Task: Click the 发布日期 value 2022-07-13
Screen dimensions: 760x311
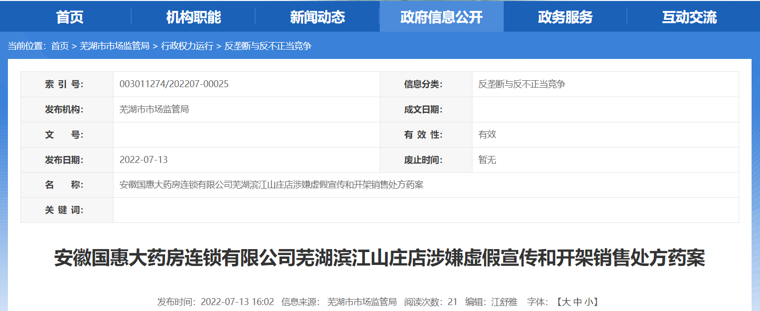Action: pyautogui.click(x=144, y=160)
